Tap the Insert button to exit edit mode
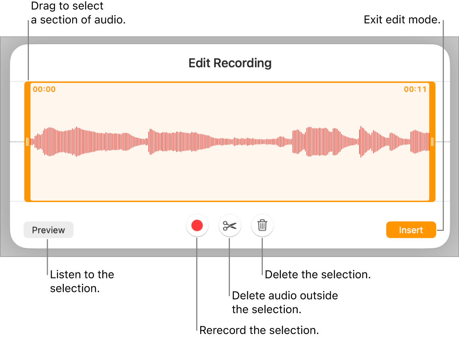This screenshot has width=459, height=338. click(411, 230)
